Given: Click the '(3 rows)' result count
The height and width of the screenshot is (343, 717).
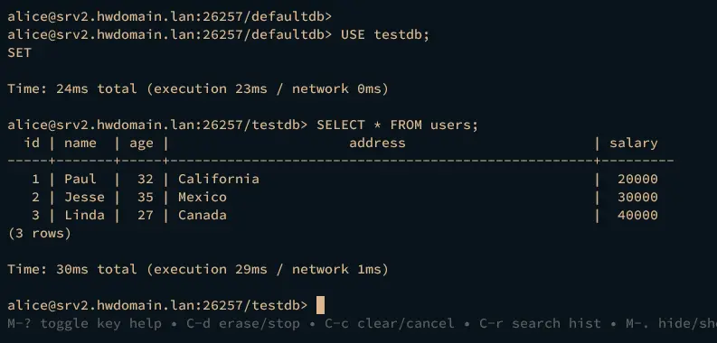Looking at the screenshot, I should pyautogui.click(x=39, y=234).
